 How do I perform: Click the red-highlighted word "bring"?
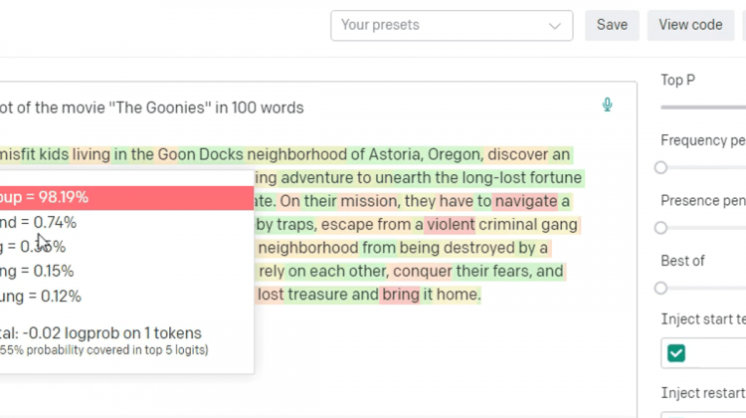point(400,295)
